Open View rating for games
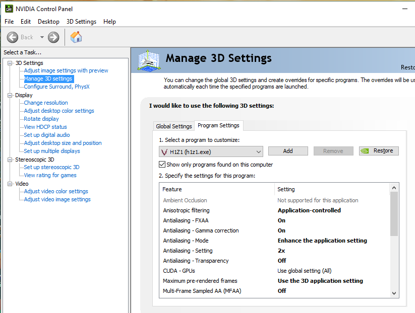 click(50, 175)
